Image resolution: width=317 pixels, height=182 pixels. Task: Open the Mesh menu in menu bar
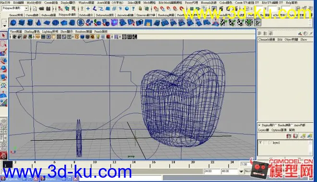point(149,2)
